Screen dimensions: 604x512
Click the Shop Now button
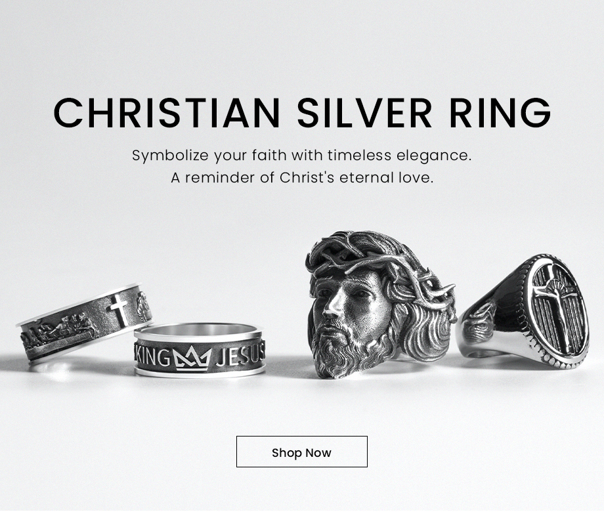[301, 452]
